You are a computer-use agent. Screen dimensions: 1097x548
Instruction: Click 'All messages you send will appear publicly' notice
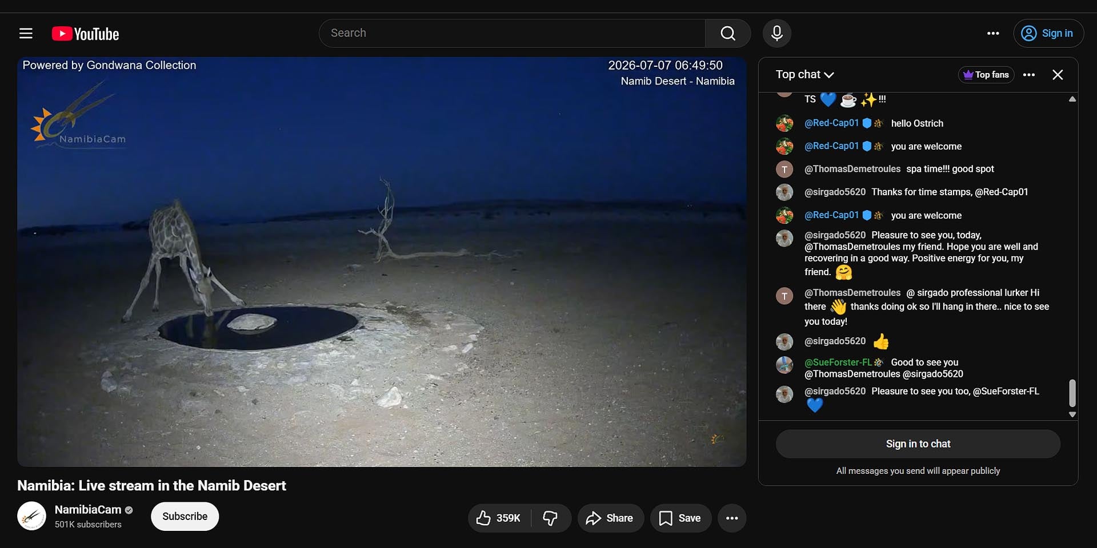coord(918,470)
